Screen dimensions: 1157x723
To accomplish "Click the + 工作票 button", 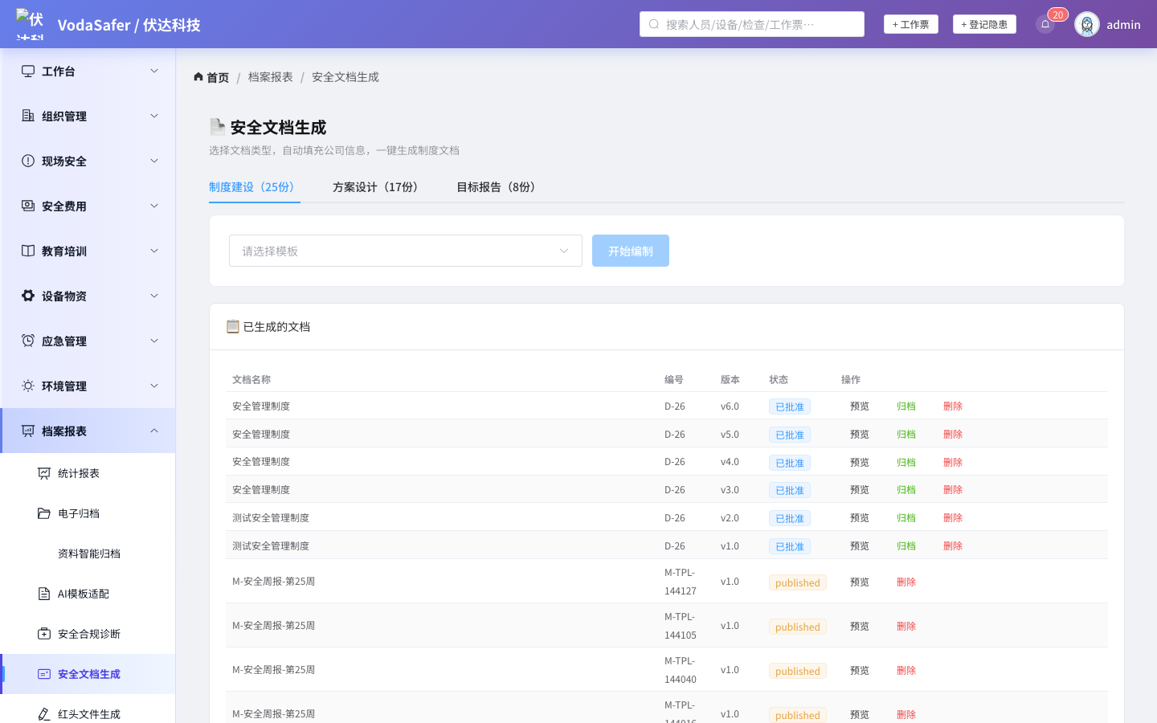I will 911,24.
